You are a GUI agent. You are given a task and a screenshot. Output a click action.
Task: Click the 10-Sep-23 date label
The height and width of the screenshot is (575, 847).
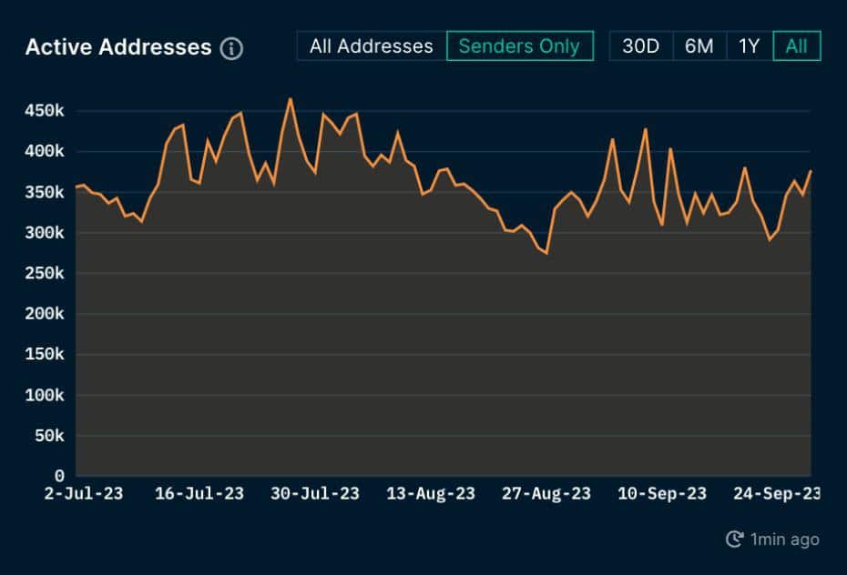[662, 493]
